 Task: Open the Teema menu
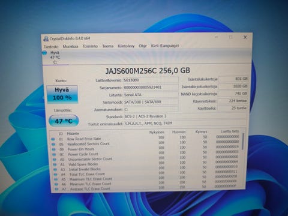(x=108, y=46)
